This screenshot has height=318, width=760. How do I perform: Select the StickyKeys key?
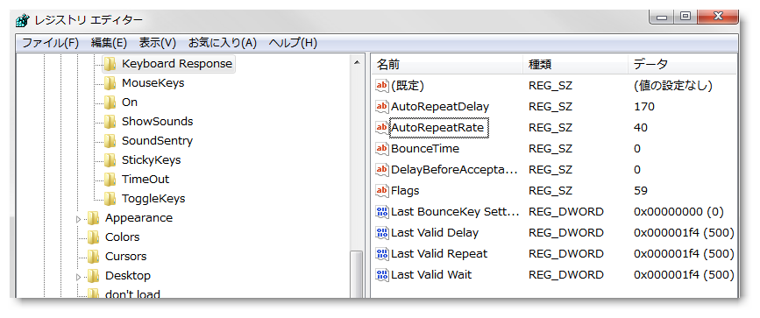[x=152, y=160]
